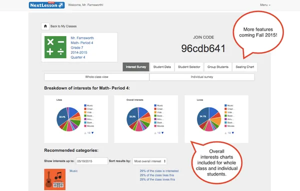
Task: Click the green math class icon
Action: (x=55, y=47)
